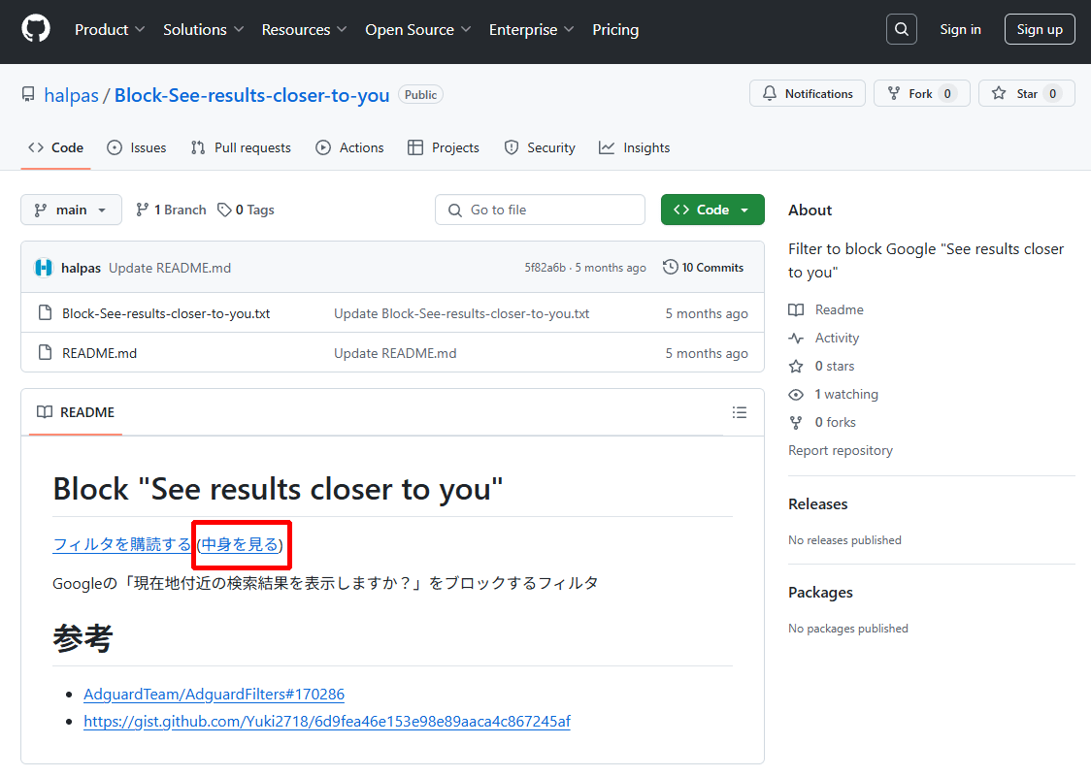Open the Packages heading link
This screenshot has width=1091, height=777.
pyautogui.click(x=820, y=593)
